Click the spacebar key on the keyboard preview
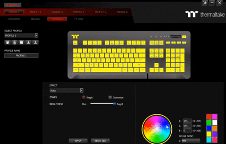The image size is (226, 144). [x=107, y=70]
